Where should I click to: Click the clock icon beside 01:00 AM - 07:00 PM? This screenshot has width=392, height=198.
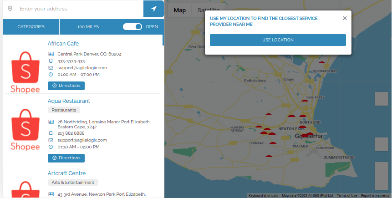click(x=51, y=75)
